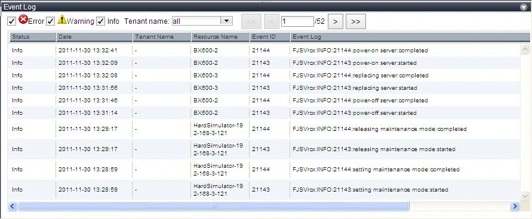Viewport: 532px width, 219px height.
Task: Select releasing maintenance mode:started log entry
Action: [374, 149]
